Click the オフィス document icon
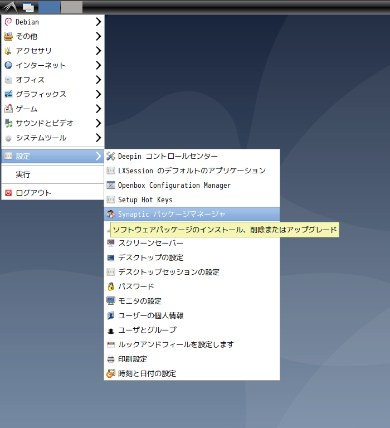Image resolution: width=390 pixels, height=428 pixels. 8,80
